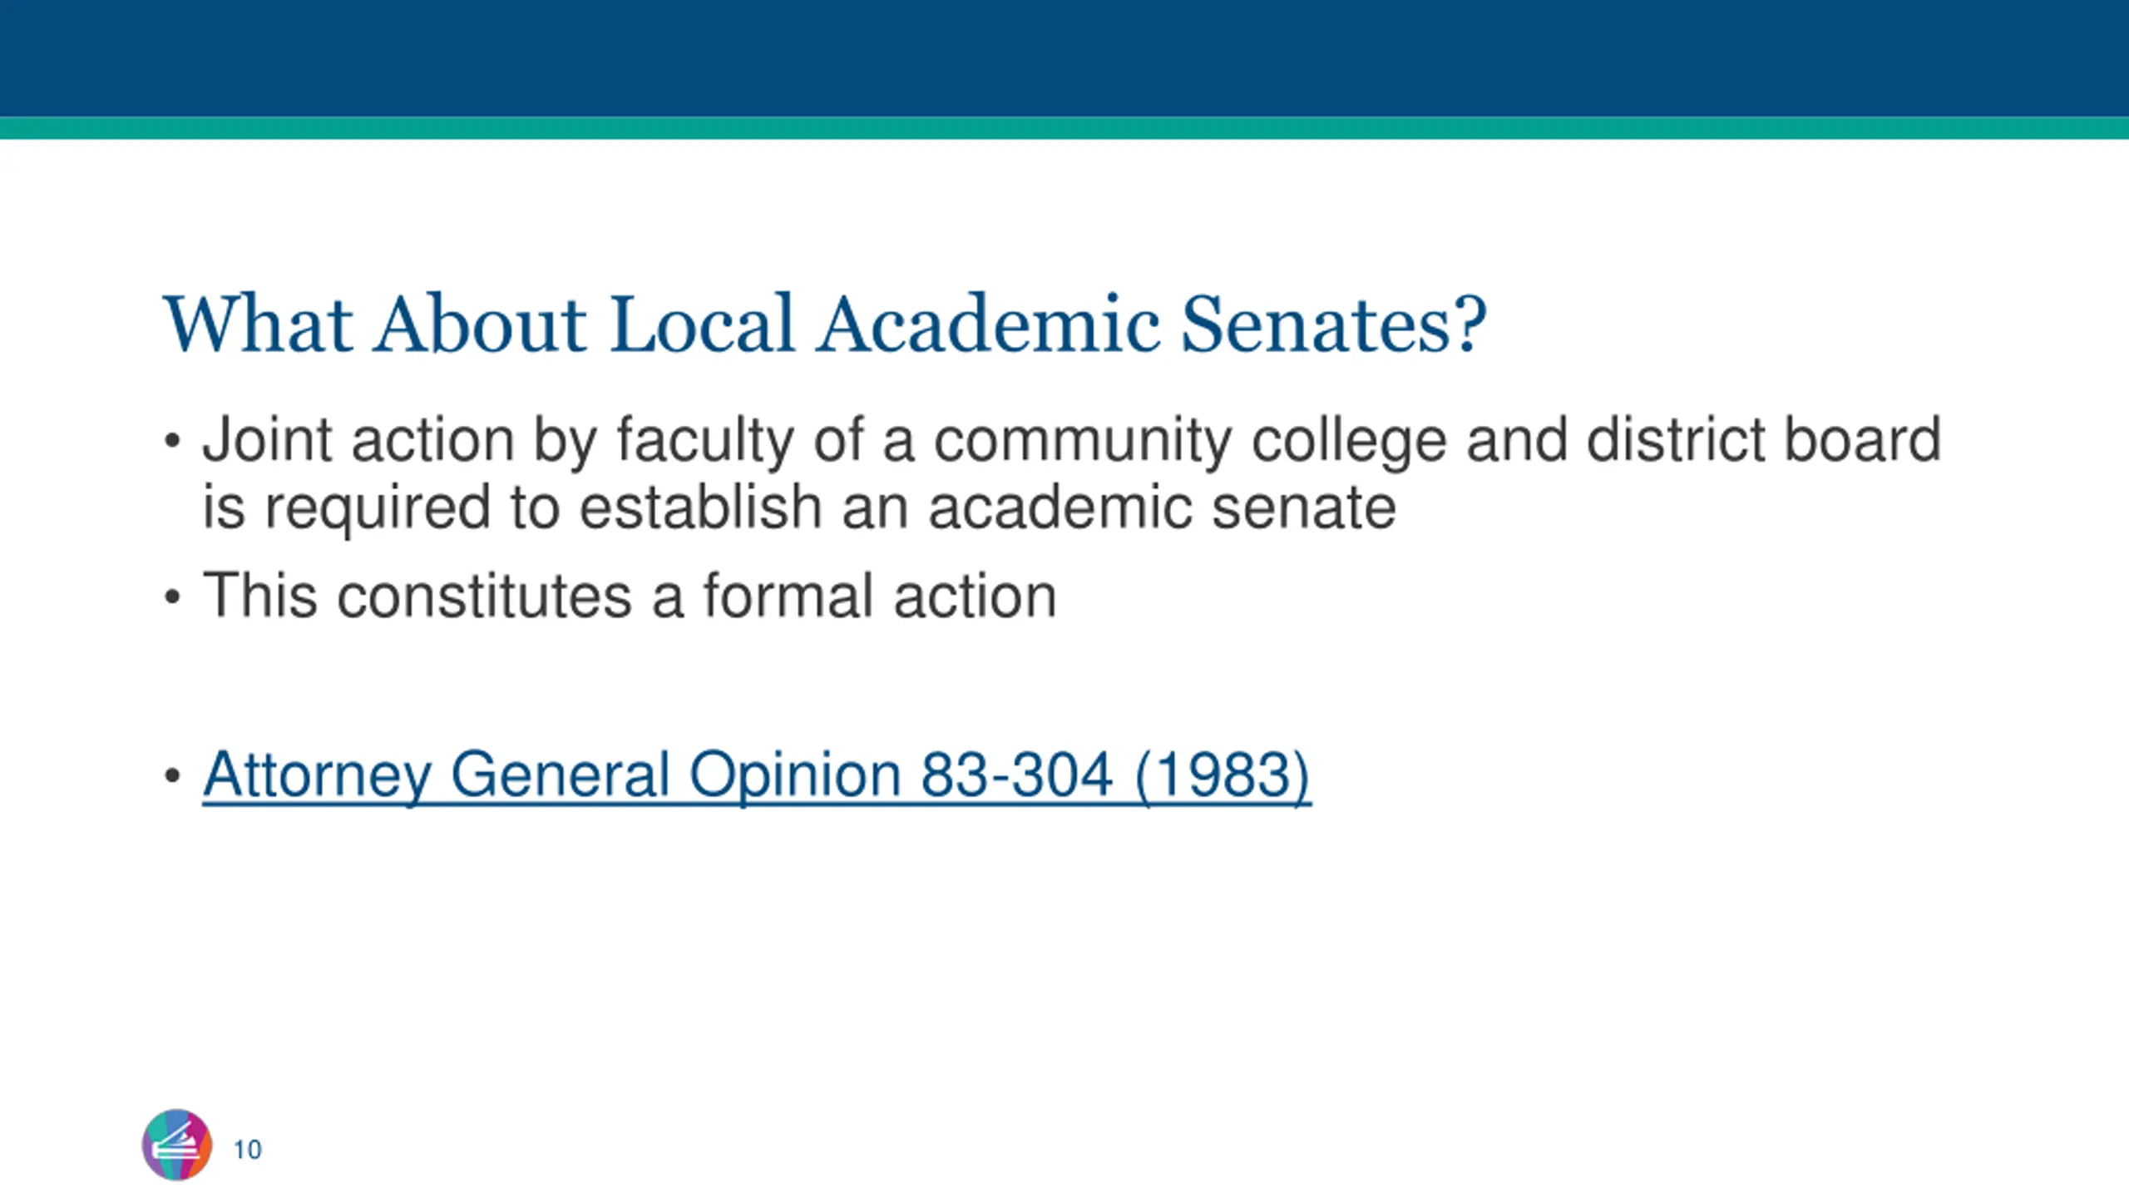2129x1198 pixels.
Task: Click the bullet marker before This constitutes
Action: [x=172, y=597]
